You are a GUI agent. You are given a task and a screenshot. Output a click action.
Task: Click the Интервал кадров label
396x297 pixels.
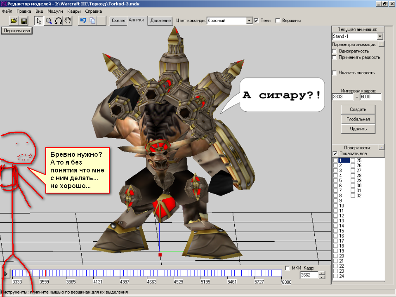358,91
